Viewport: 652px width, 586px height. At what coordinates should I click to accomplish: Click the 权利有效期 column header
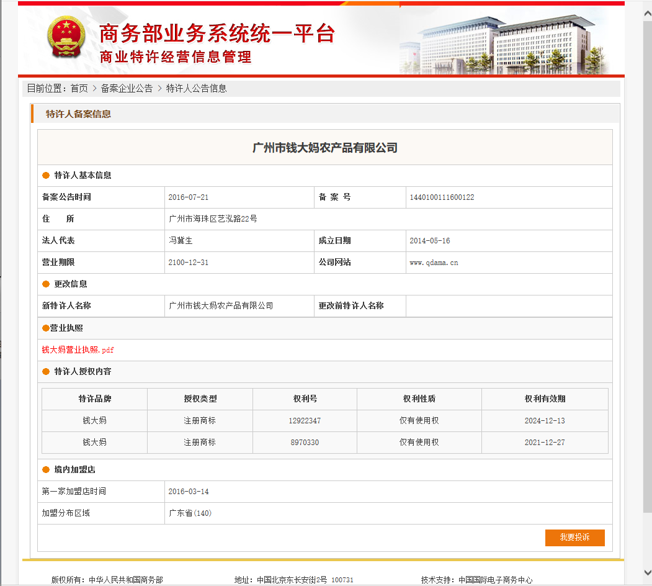click(x=545, y=399)
